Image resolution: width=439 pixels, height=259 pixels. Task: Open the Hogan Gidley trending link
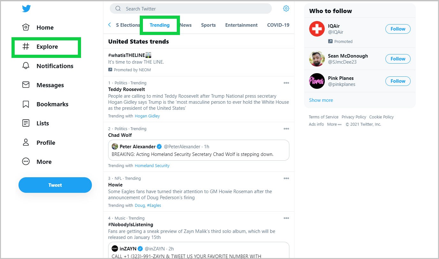(x=147, y=116)
